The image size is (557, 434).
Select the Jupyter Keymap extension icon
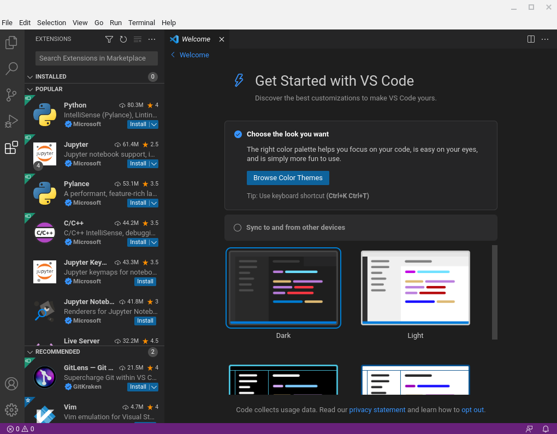[x=45, y=272]
